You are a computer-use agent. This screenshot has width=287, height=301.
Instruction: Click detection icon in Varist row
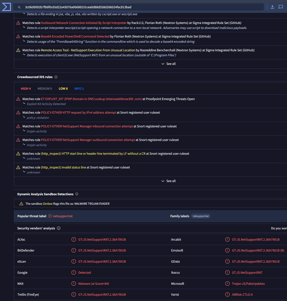tap(227, 294)
